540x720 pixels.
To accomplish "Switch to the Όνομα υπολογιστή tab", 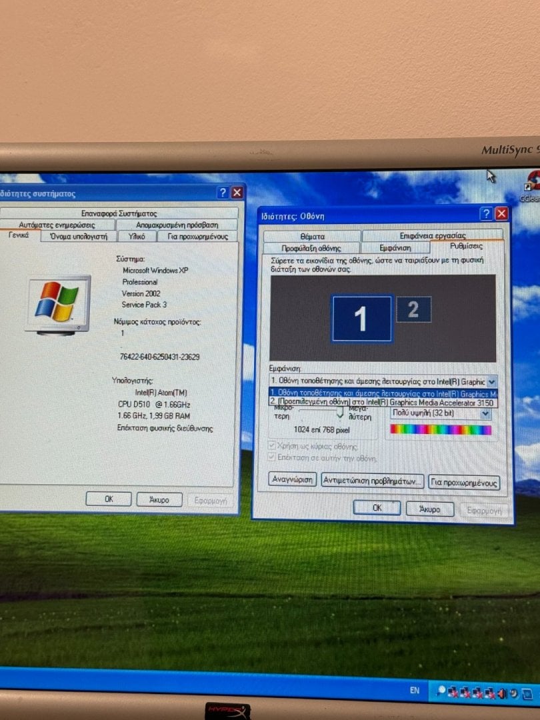I will coord(79,236).
